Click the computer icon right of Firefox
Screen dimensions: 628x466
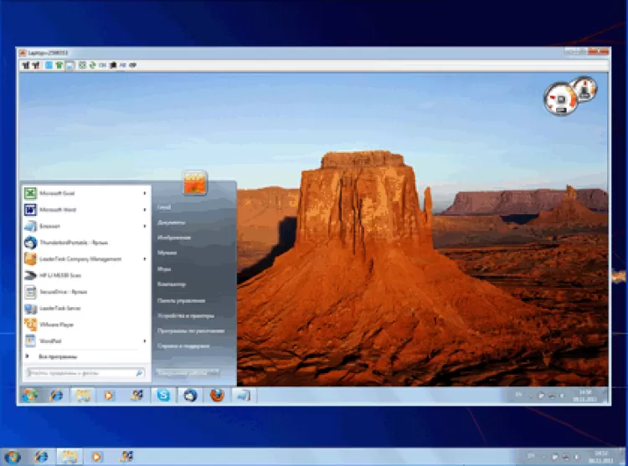pyautogui.click(x=244, y=396)
